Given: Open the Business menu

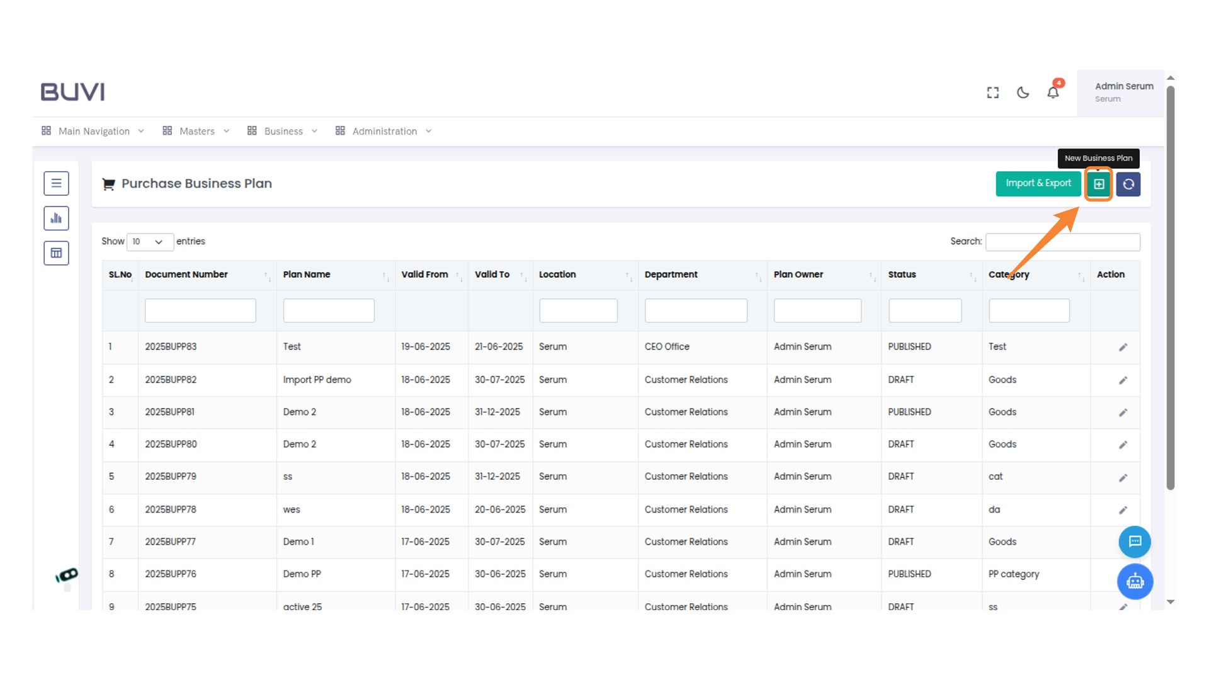Looking at the screenshot, I should click(283, 131).
